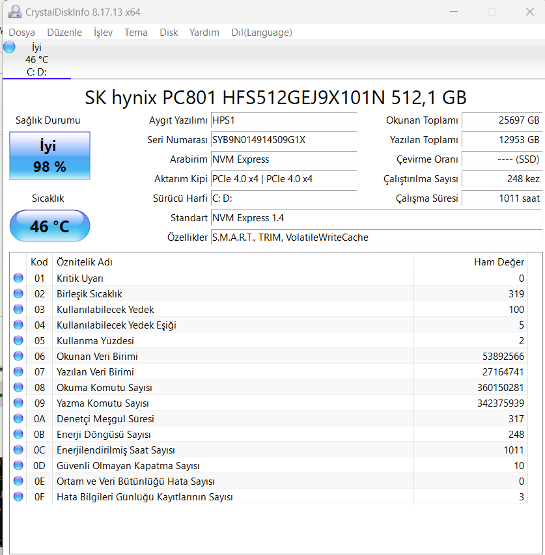Click the Seri Numarası value field
Screen dimensions: 545x555
click(x=284, y=140)
